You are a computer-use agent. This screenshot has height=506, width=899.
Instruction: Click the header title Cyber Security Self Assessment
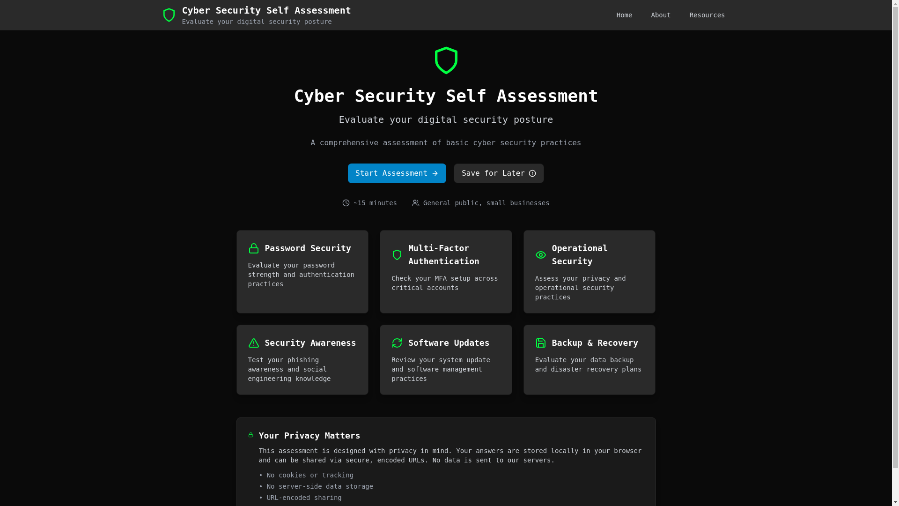click(266, 10)
